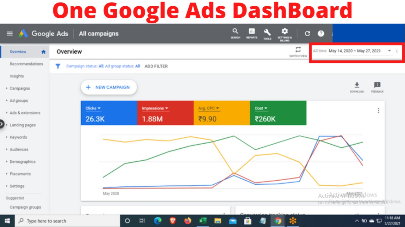Change the Avg. CPC metric dropdown
Viewport: 405px width, 227px height.
tap(209, 108)
